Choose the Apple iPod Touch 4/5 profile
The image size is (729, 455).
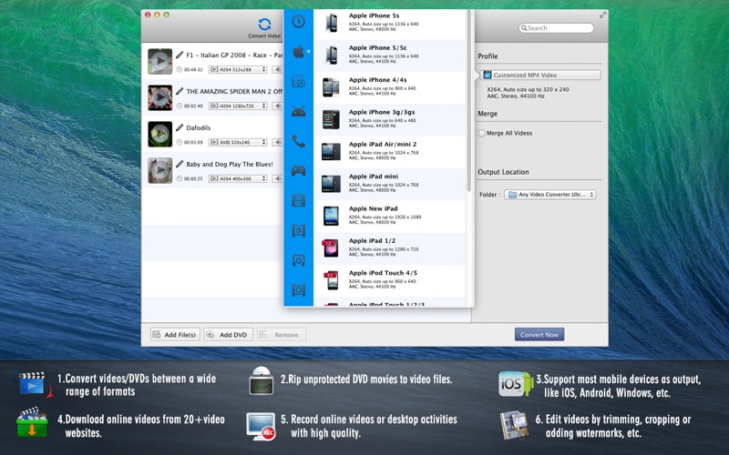390,280
